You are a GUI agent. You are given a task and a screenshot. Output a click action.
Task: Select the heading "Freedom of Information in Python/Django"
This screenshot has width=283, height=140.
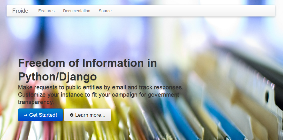point(87,70)
